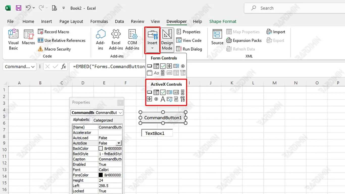
Task: Insert Form Controls Option Button
Action: pyautogui.click(x=183, y=66)
